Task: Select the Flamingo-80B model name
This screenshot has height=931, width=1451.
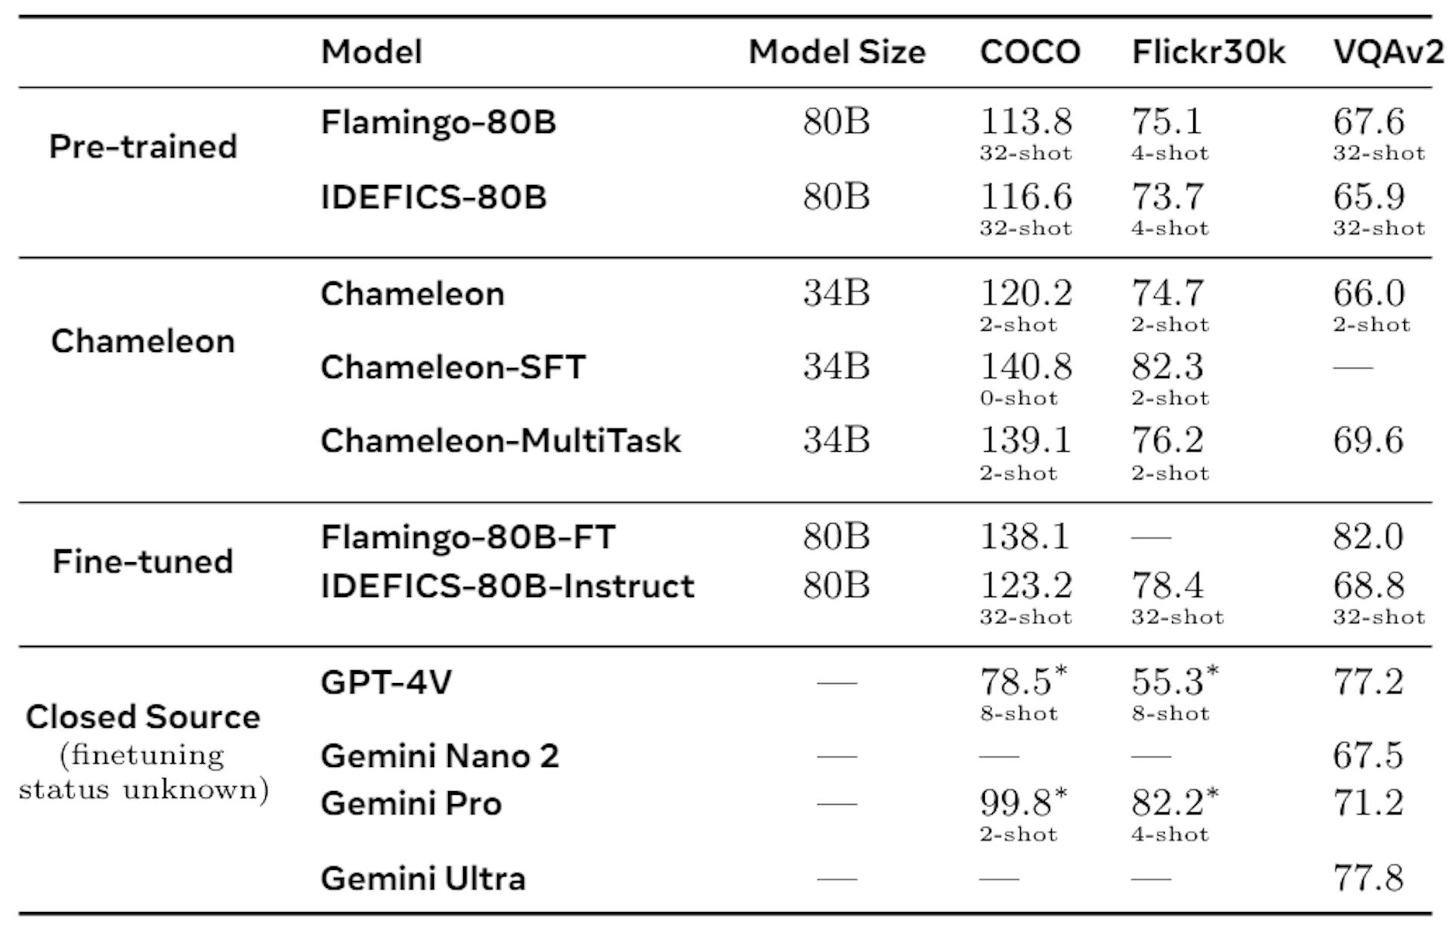Action: [438, 122]
